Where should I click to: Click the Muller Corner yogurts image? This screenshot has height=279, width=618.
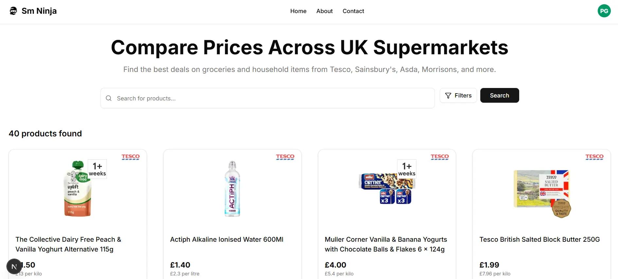coord(387,189)
